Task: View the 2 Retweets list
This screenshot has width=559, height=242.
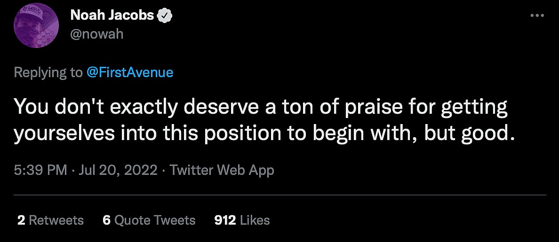Action: coord(50,220)
